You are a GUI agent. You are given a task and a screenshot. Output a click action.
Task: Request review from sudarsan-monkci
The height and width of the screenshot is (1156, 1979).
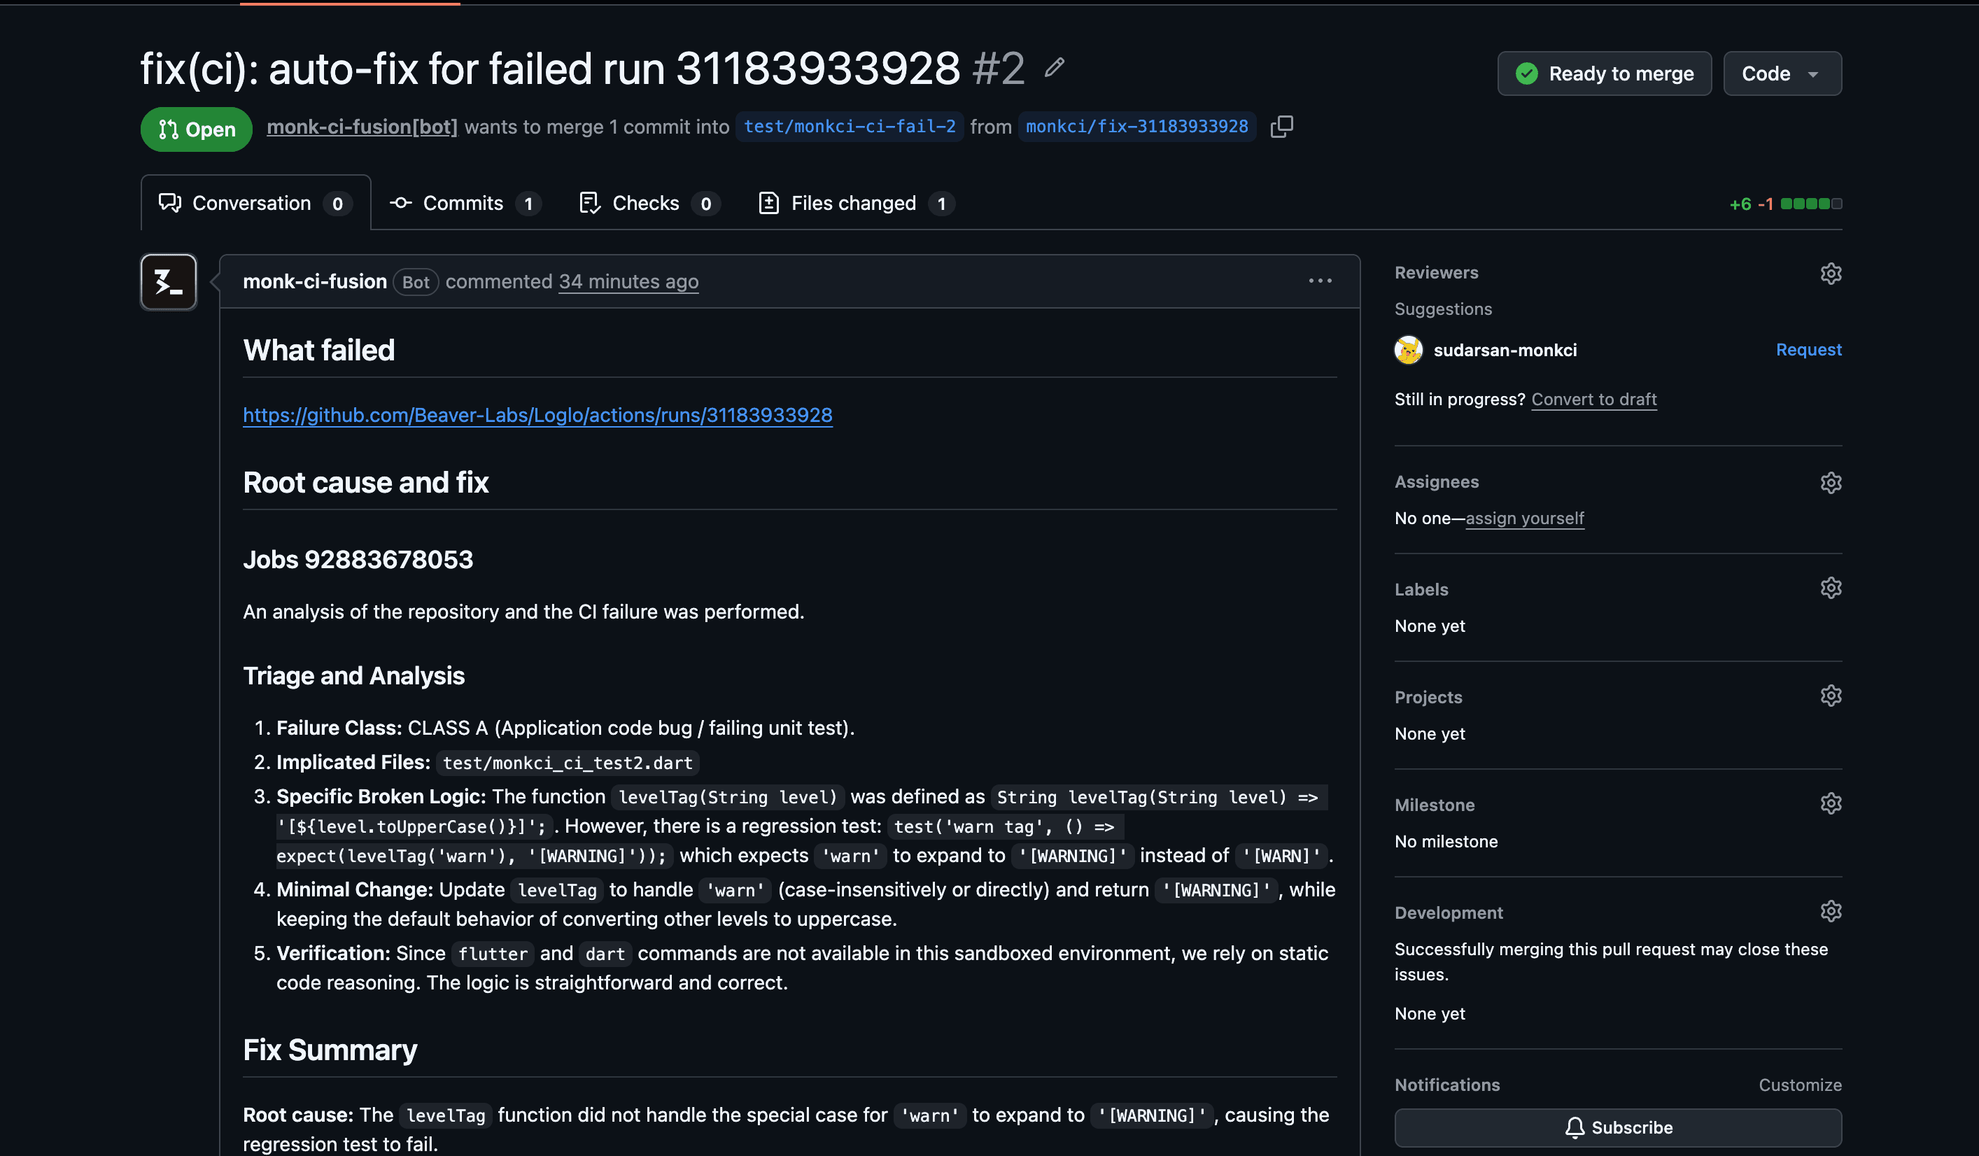click(1808, 349)
